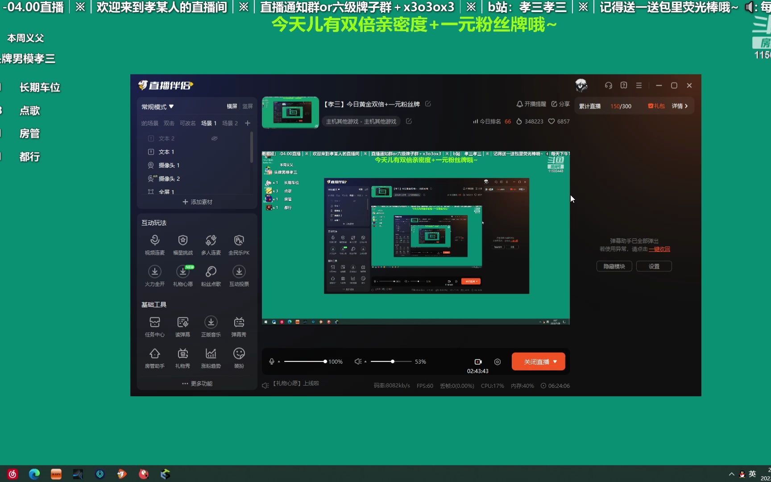Click the recording camera icon

click(478, 362)
